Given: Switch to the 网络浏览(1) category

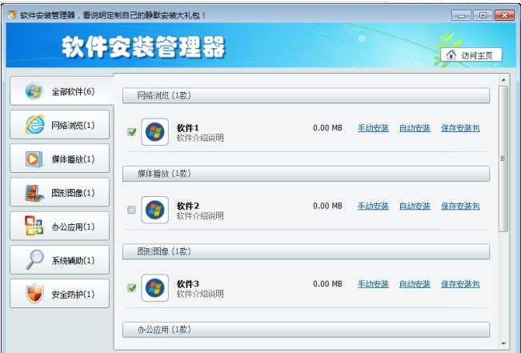Looking at the screenshot, I should (59, 125).
